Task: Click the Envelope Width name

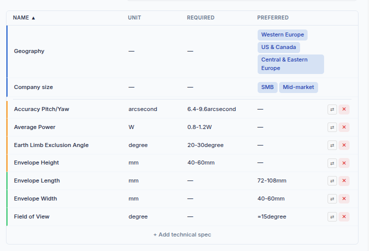Action: point(35,198)
